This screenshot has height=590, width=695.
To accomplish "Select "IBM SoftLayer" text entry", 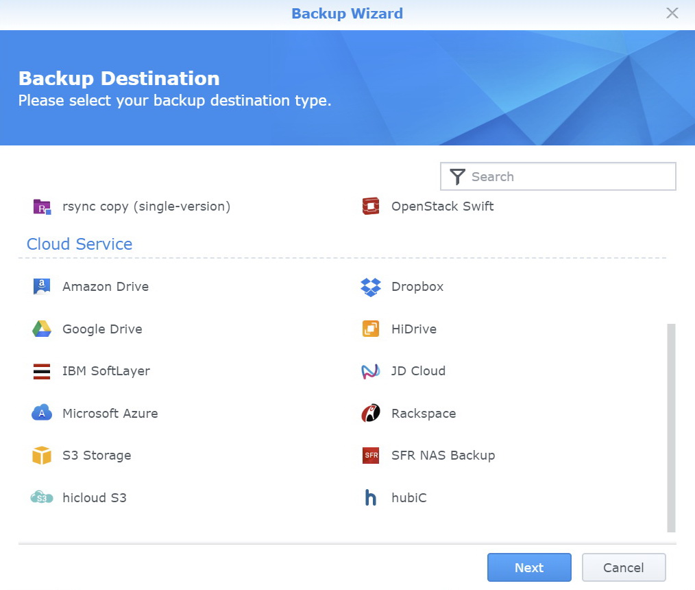I will pyautogui.click(x=106, y=371).
